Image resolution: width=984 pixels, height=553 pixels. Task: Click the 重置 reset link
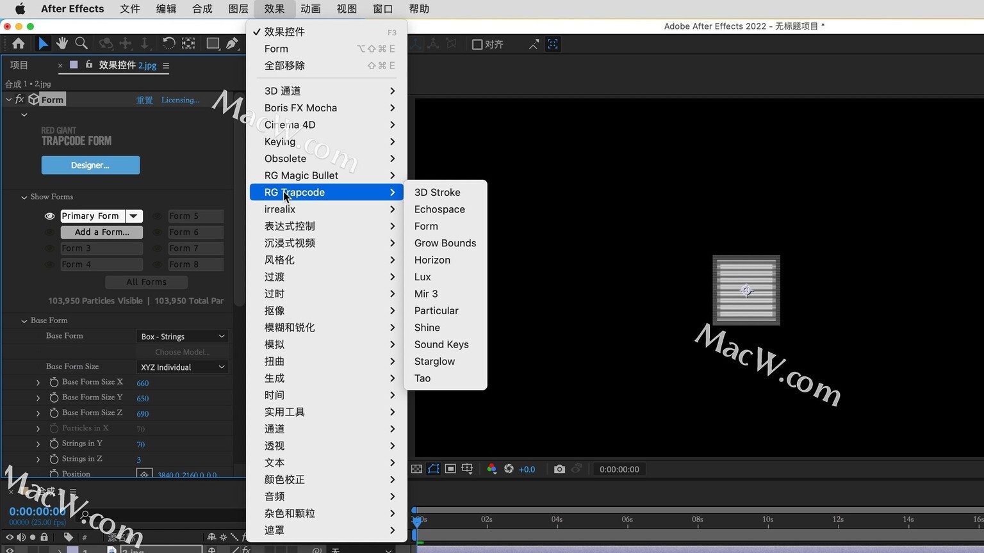point(145,100)
